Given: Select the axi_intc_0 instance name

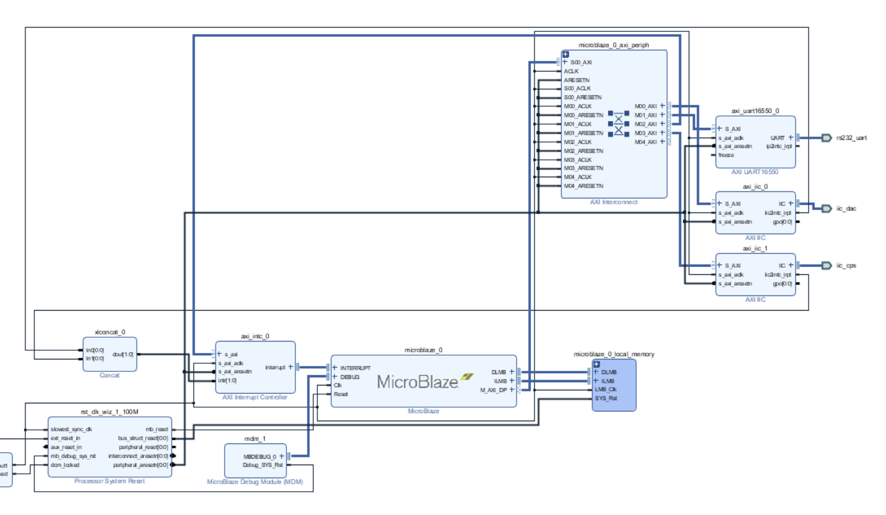Looking at the screenshot, I should click(255, 336).
